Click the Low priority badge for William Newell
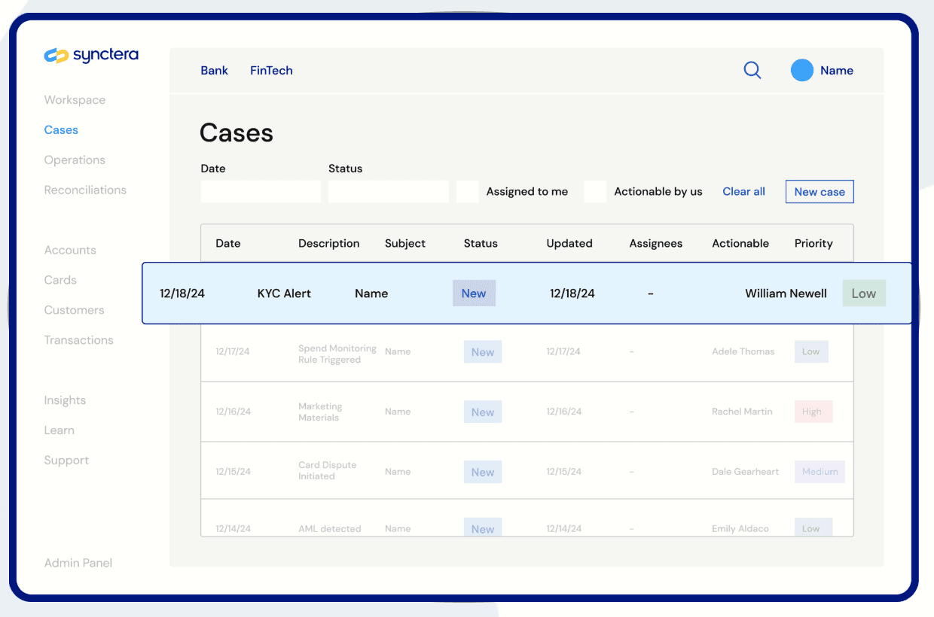 point(864,293)
